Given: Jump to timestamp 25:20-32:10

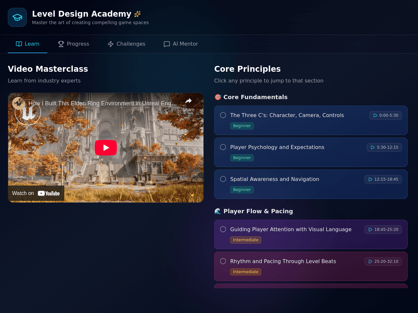Looking at the screenshot, I should (383, 261).
